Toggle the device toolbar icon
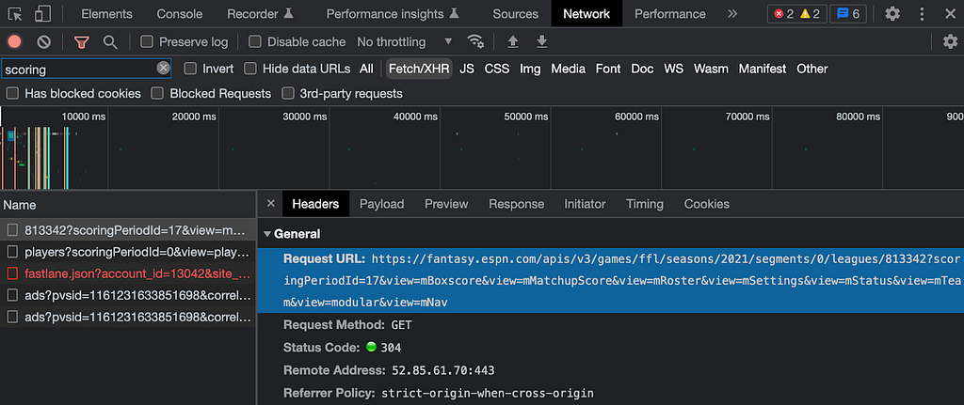This screenshot has width=964, height=405. point(42,13)
